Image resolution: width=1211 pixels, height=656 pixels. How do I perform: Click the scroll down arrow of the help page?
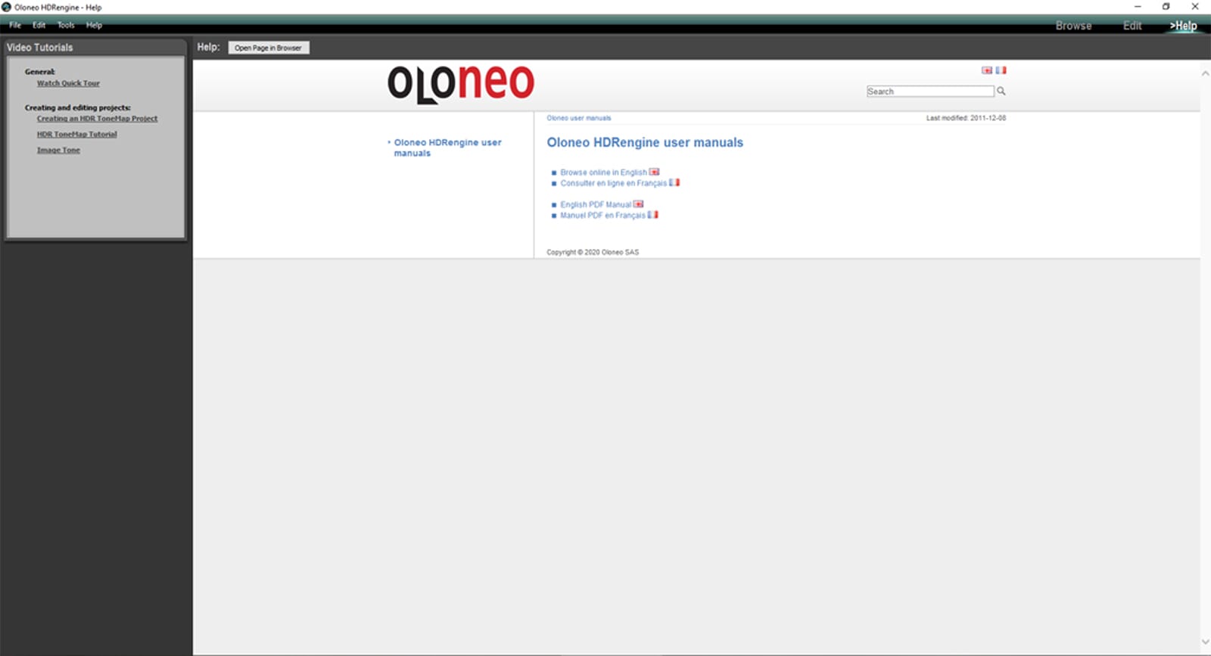pos(1205,642)
